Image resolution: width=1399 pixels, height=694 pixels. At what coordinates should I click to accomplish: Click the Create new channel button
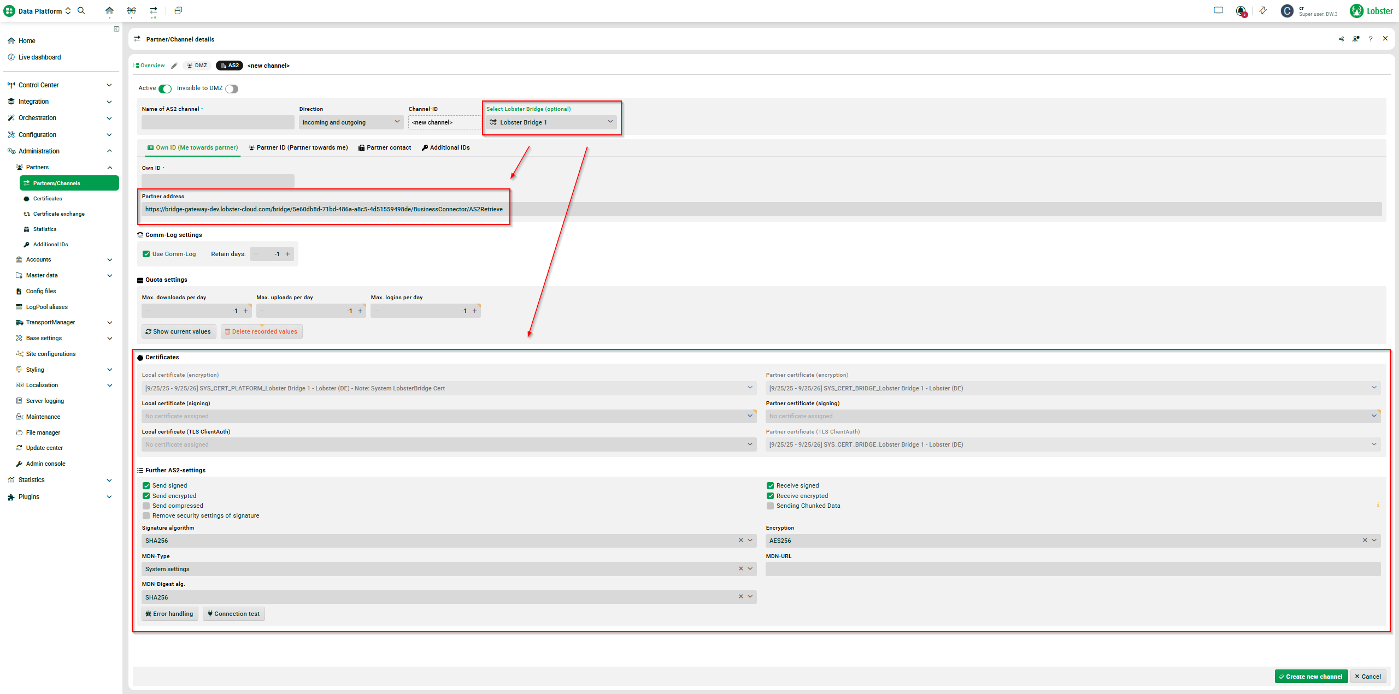click(x=1310, y=677)
